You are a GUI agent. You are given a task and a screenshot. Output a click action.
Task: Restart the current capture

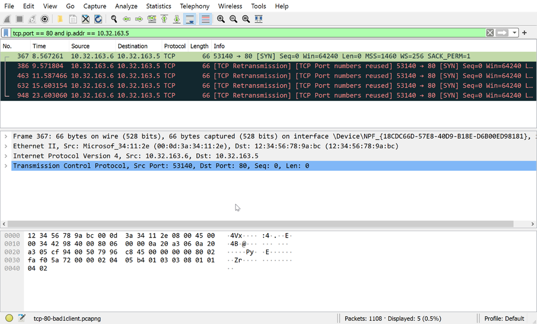tap(32, 19)
